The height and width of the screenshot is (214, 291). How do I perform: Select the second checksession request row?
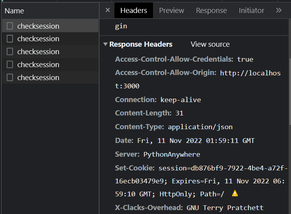click(x=50, y=39)
